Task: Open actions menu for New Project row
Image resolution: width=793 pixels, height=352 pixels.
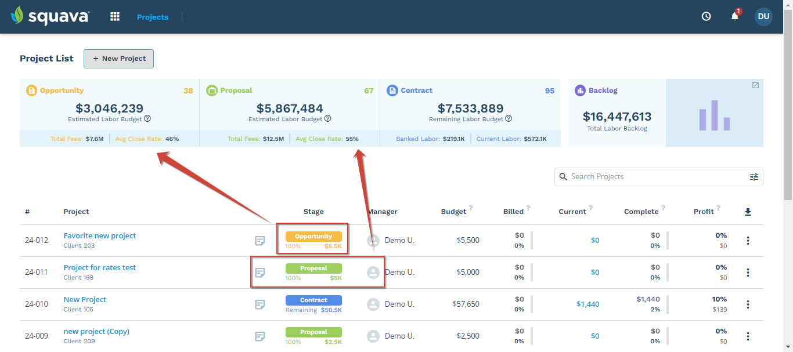Action: click(748, 304)
